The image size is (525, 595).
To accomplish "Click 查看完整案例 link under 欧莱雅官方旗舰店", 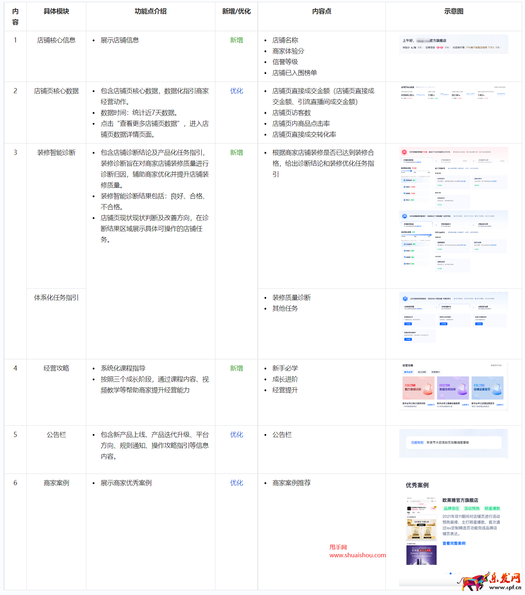I will pyautogui.click(x=454, y=543).
